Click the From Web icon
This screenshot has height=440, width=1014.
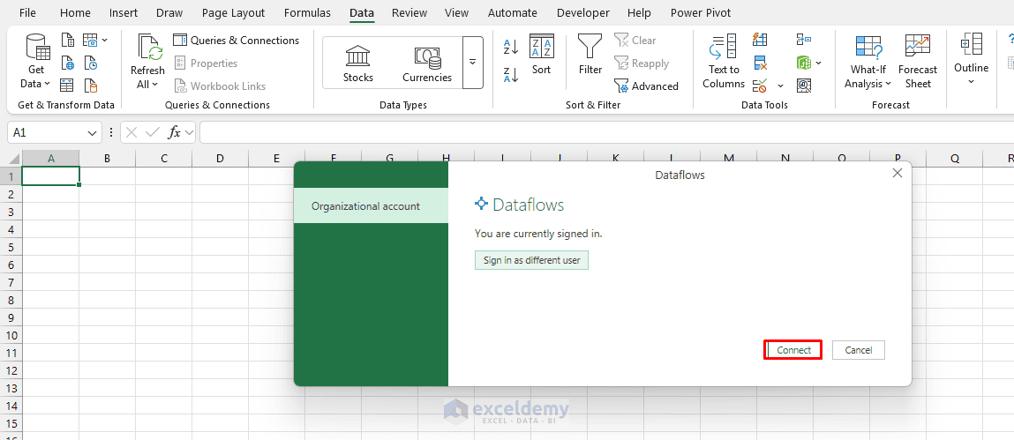[x=68, y=63]
